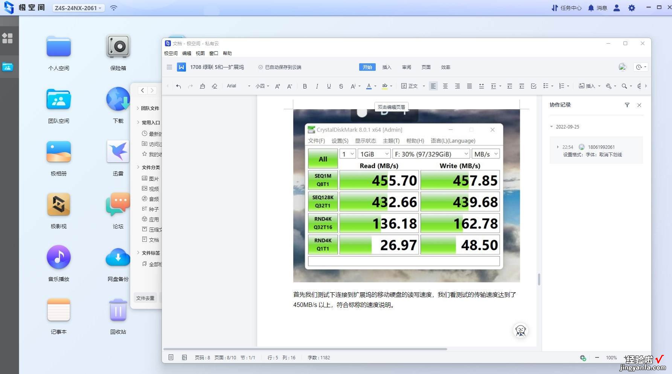
Task: Launch the 极影视 video app
Action: [59, 205]
